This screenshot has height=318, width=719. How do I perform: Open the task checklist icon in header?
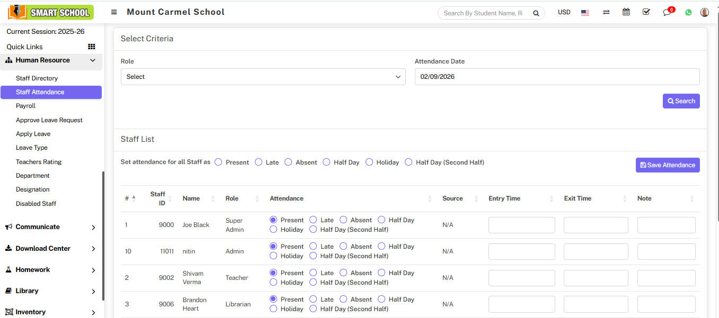tap(646, 12)
